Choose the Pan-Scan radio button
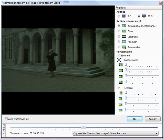This screenshot has width=164, height=139. click(119, 42)
